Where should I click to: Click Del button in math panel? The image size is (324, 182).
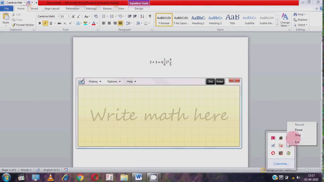(211, 81)
